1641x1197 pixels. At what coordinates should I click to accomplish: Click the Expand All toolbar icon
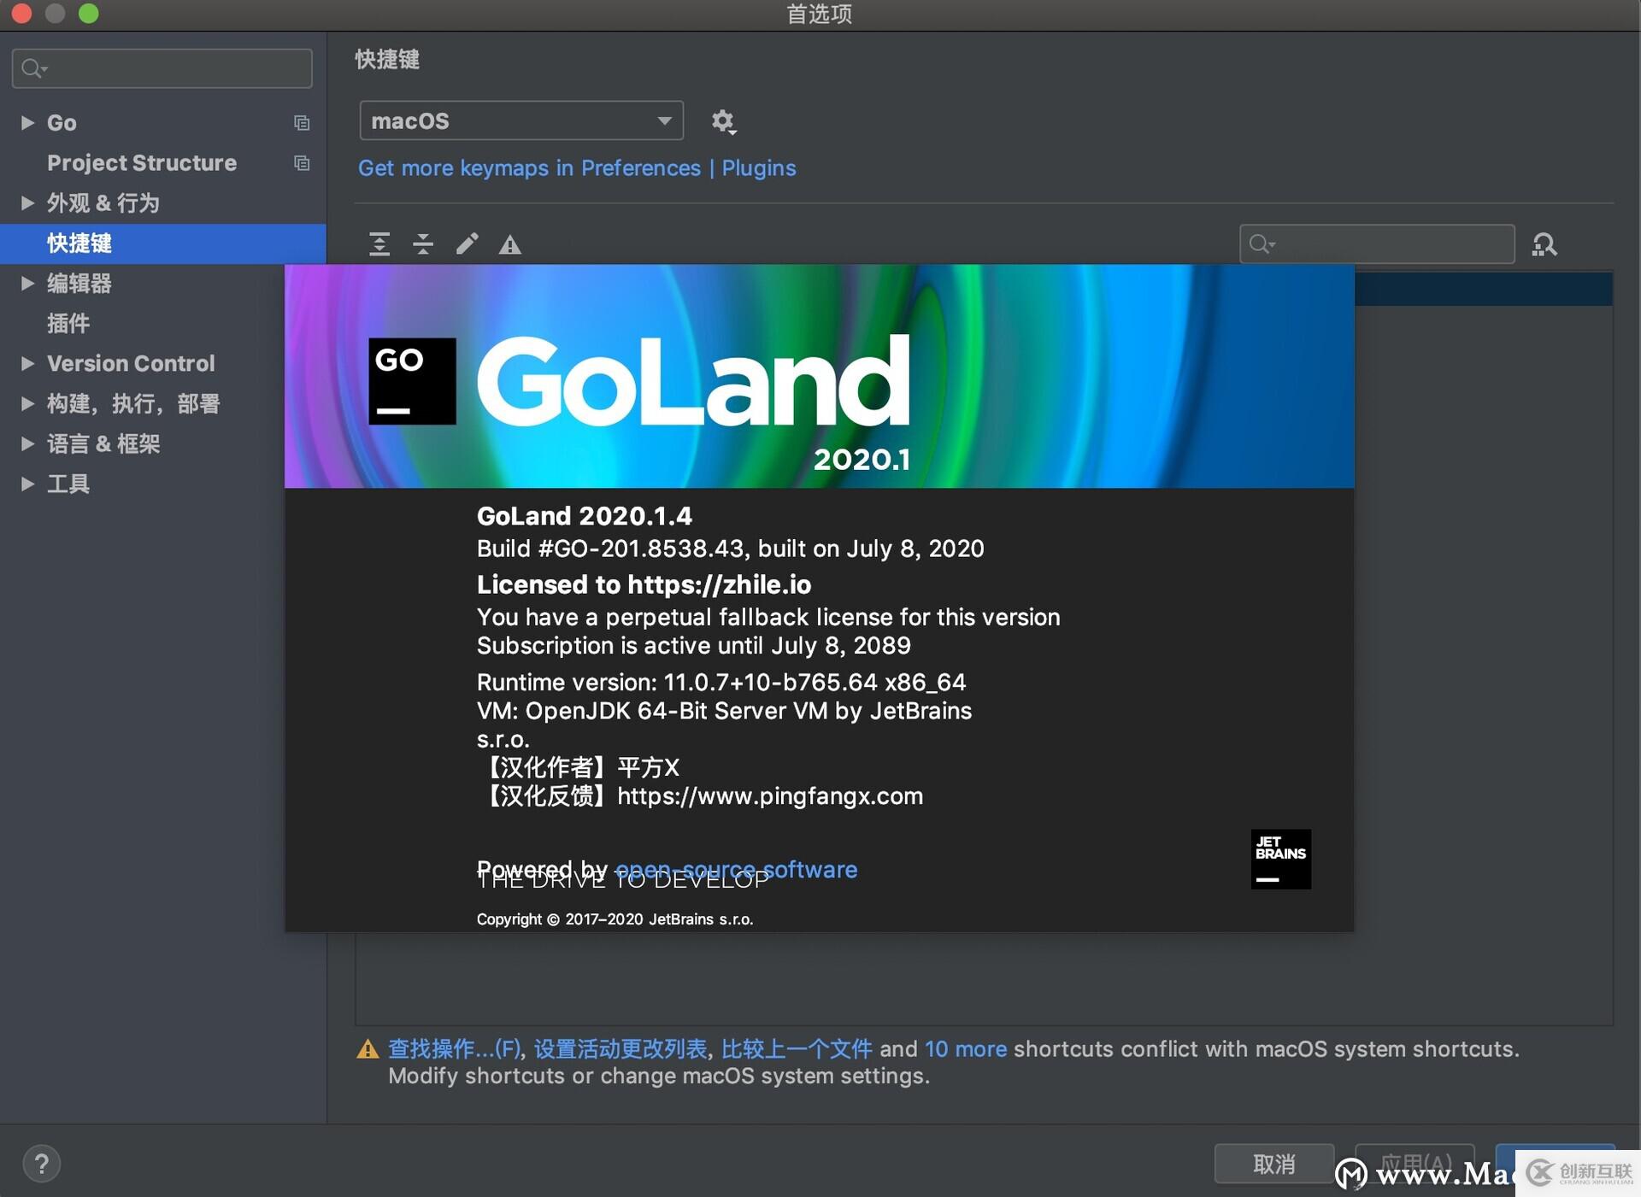tap(379, 244)
